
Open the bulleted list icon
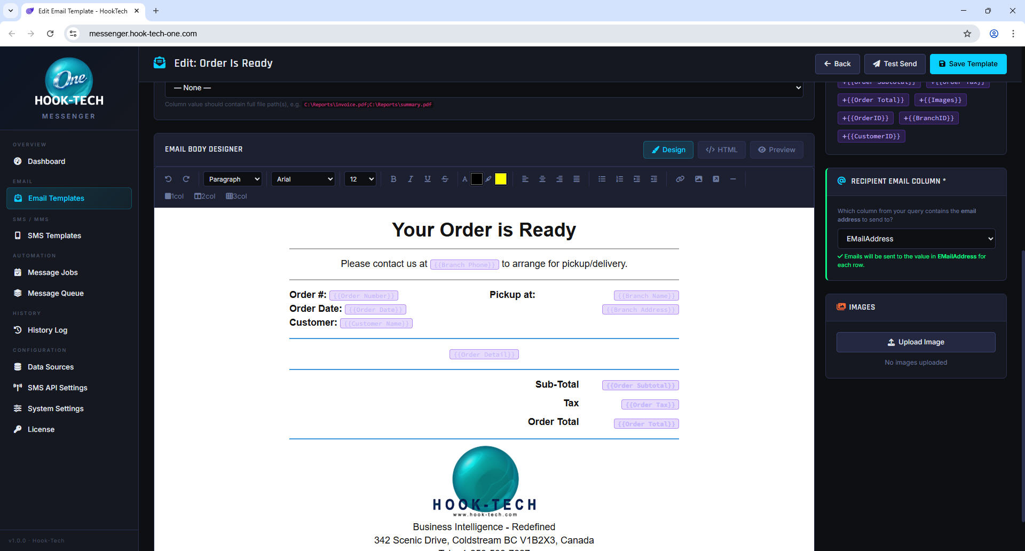pyautogui.click(x=602, y=179)
